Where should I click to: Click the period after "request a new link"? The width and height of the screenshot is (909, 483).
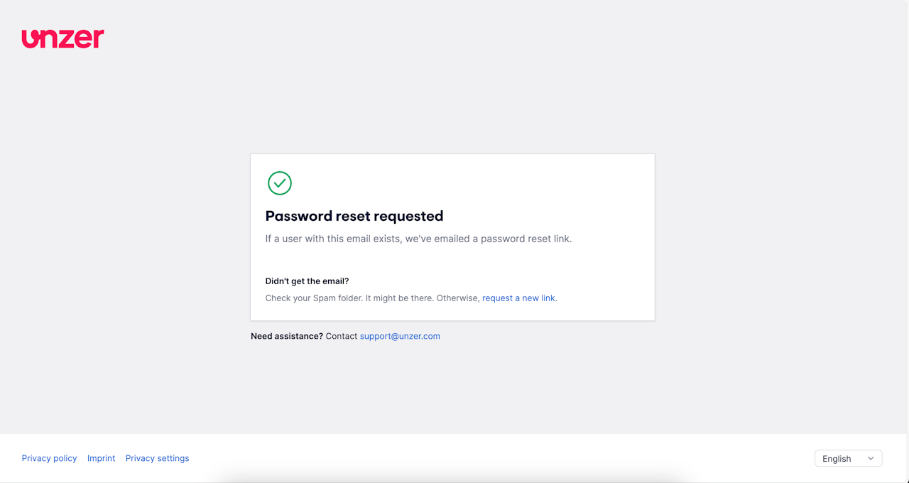557,299
